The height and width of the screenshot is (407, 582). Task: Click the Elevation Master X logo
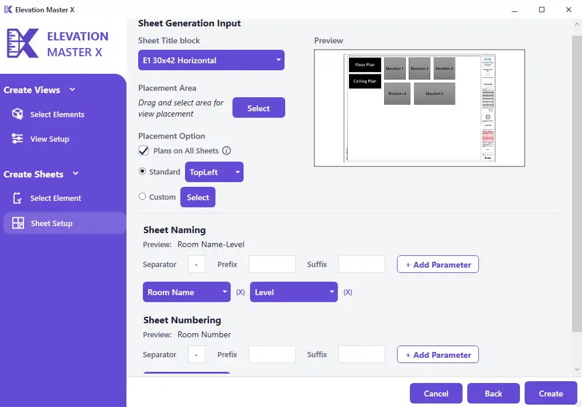[22, 44]
